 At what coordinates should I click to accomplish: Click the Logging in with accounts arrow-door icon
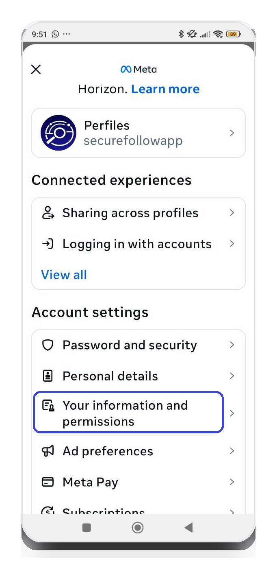tap(48, 244)
